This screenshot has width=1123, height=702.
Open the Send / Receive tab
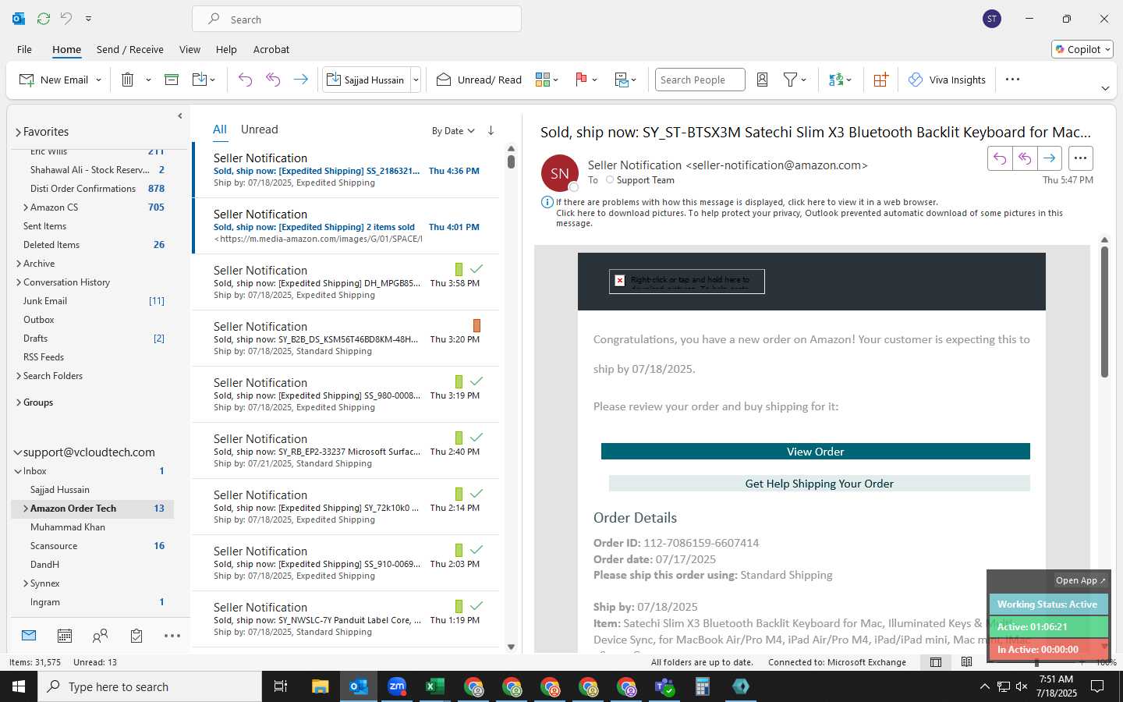tap(130, 49)
